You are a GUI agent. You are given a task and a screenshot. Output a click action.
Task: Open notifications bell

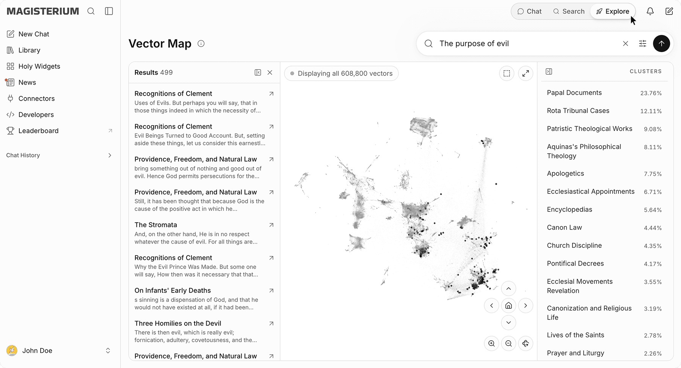(650, 11)
